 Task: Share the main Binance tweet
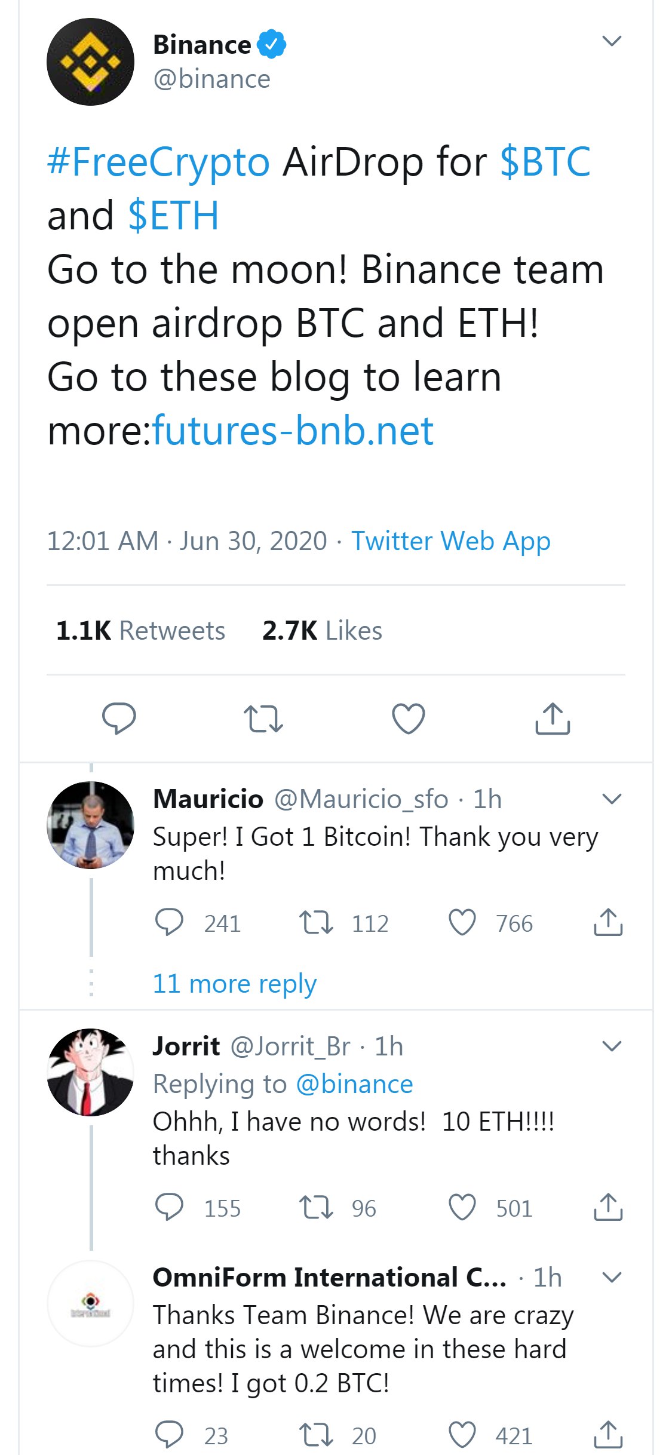pos(553,718)
